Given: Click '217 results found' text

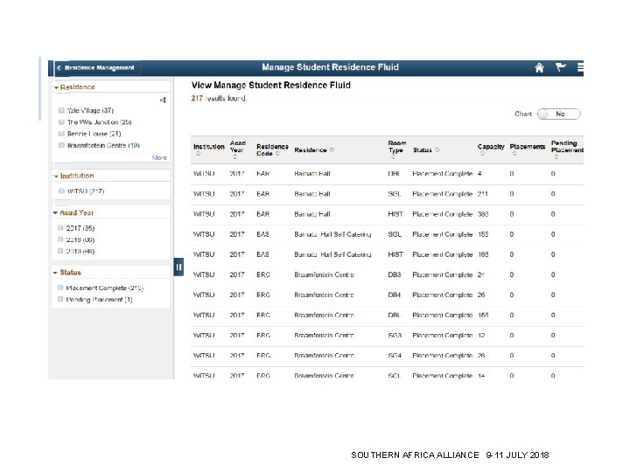Looking at the screenshot, I should pyautogui.click(x=219, y=98).
